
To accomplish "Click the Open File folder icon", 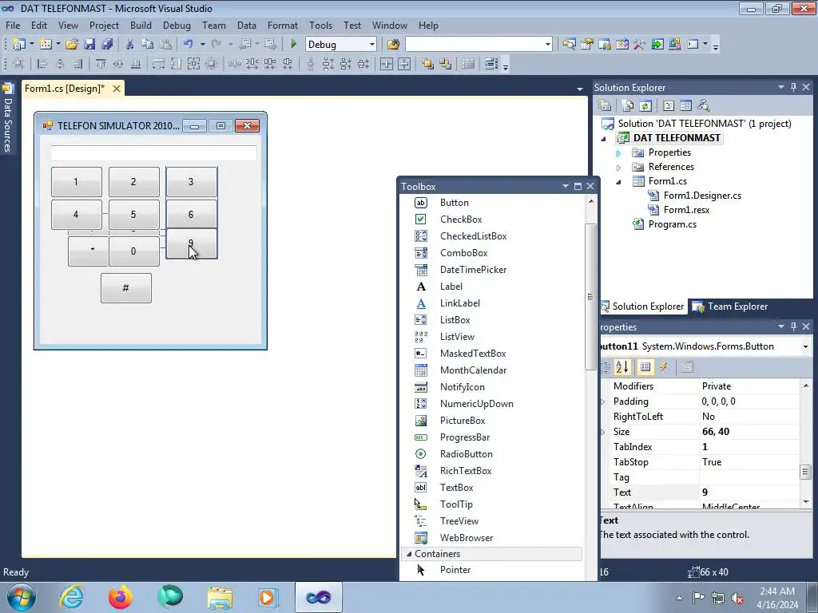I will [x=71, y=45].
